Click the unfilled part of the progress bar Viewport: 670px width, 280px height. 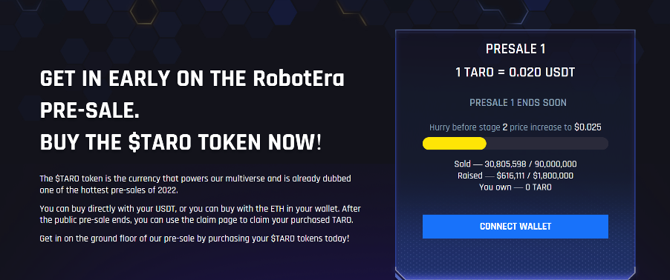point(547,144)
